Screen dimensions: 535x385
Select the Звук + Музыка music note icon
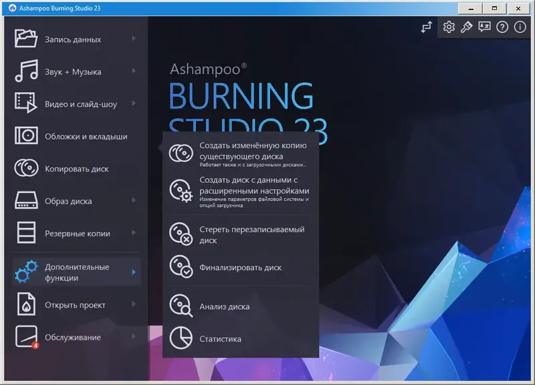click(x=27, y=71)
